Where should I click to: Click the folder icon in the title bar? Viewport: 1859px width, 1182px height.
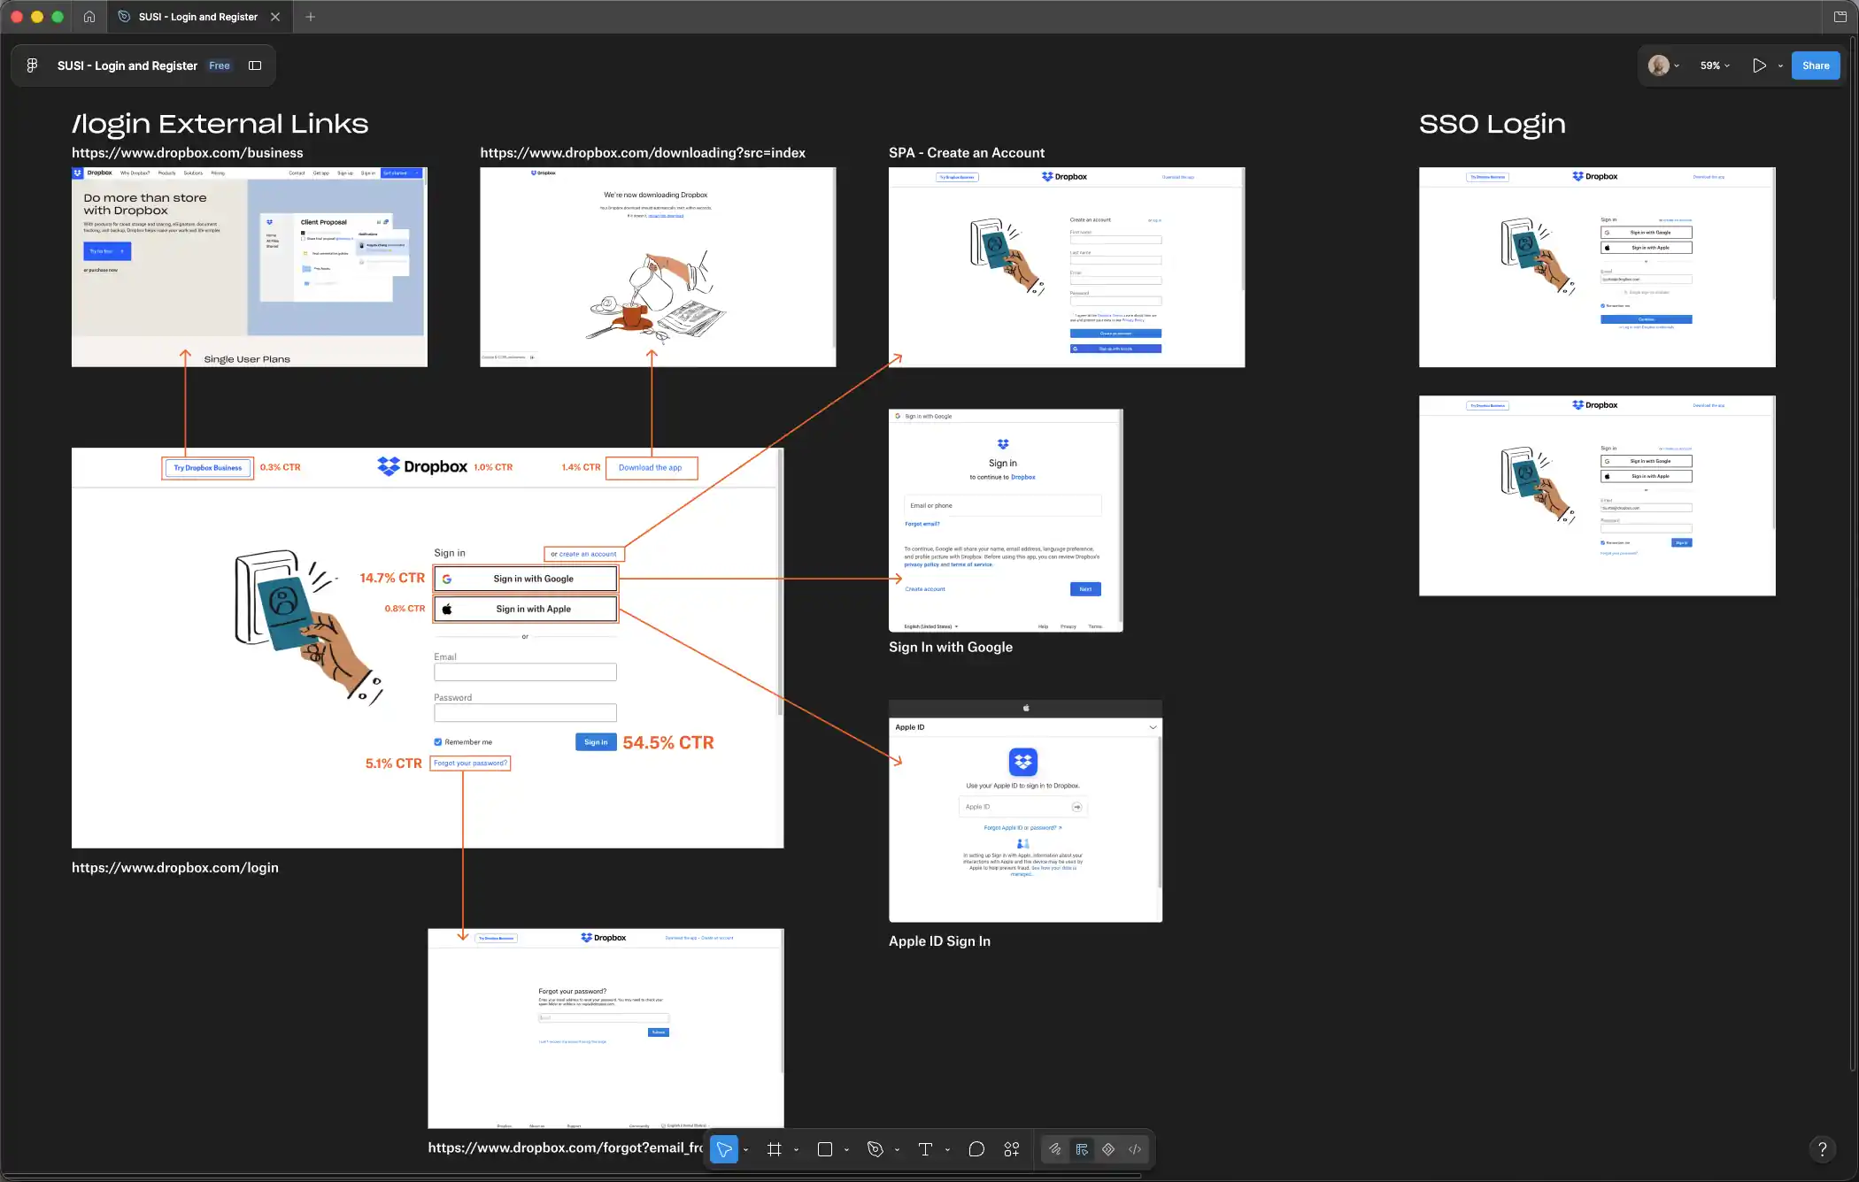[1840, 17]
